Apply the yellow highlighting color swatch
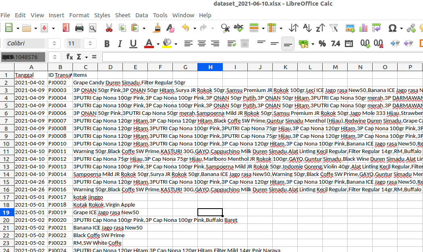Image resolution: width=423 pixels, height=252 pixels. (167, 43)
